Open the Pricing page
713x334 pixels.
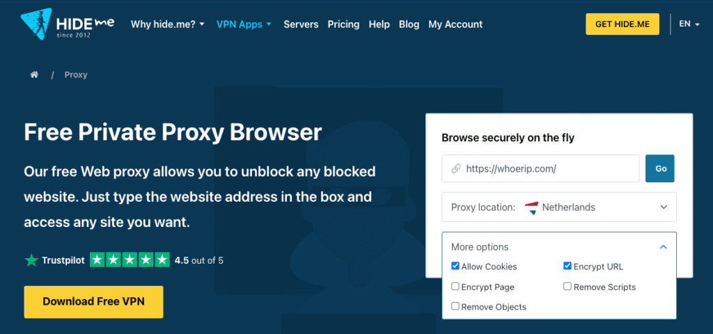pos(343,24)
